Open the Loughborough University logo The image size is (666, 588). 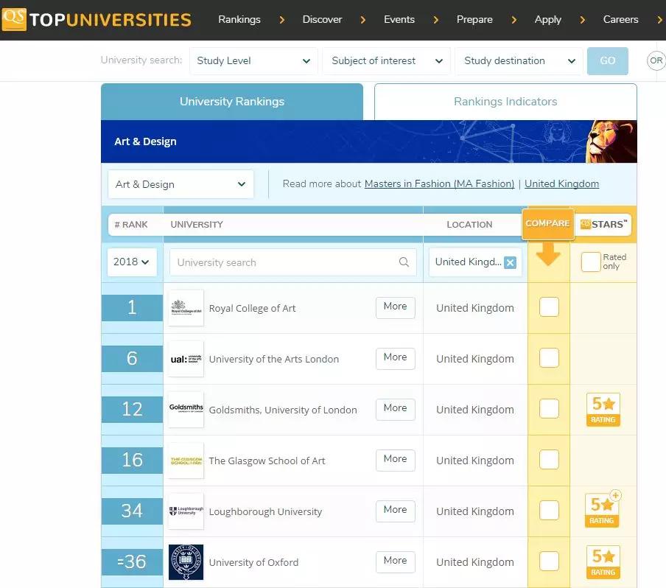186,511
